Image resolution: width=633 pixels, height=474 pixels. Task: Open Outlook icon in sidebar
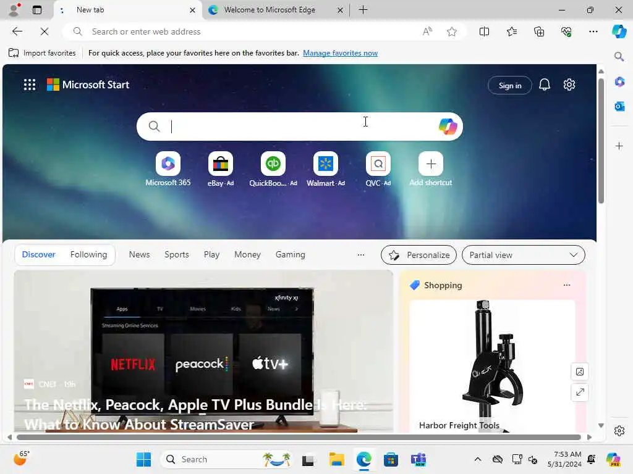(x=619, y=106)
